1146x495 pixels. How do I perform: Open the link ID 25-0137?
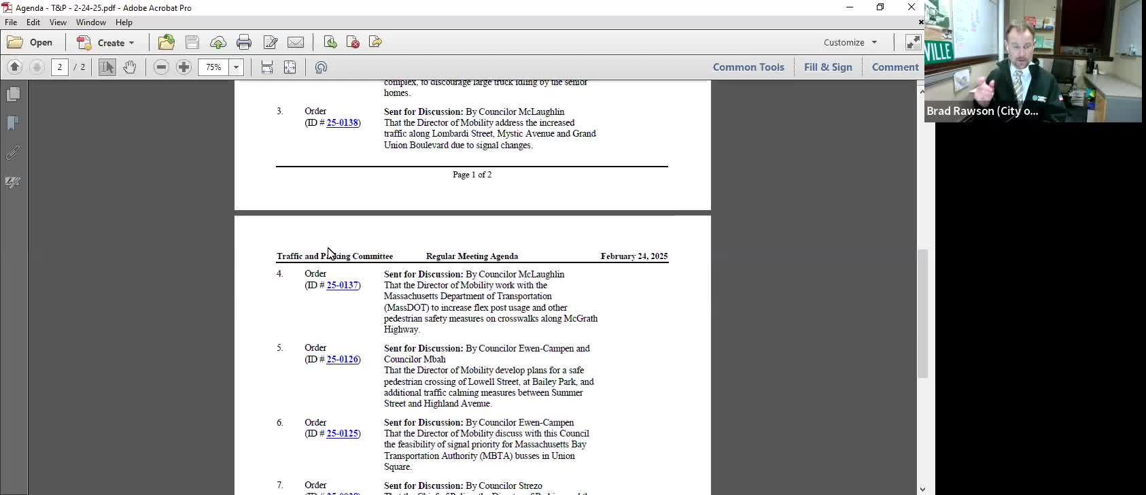coord(342,286)
